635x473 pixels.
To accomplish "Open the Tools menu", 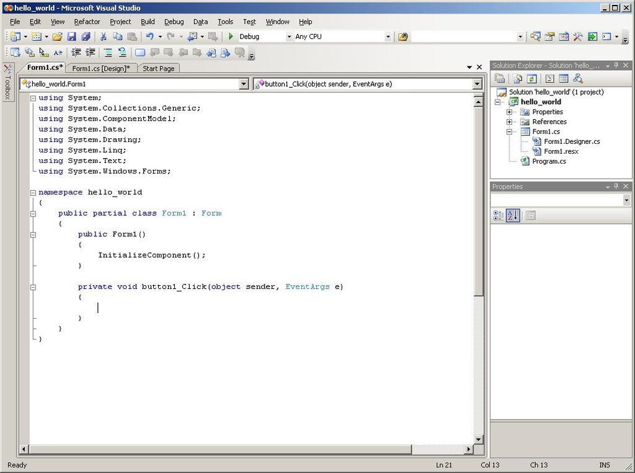I will pyautogui.click(x=225, y=22).
